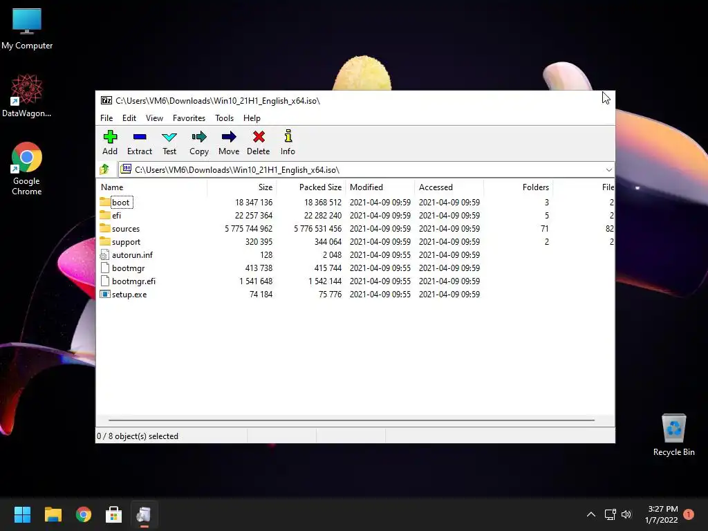Open File Explorer from taskbar
Screen dimensions: 708x531
[53, 514]
